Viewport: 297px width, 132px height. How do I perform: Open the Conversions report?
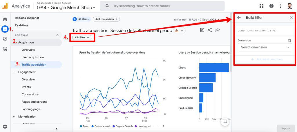(x=30, y=94)
